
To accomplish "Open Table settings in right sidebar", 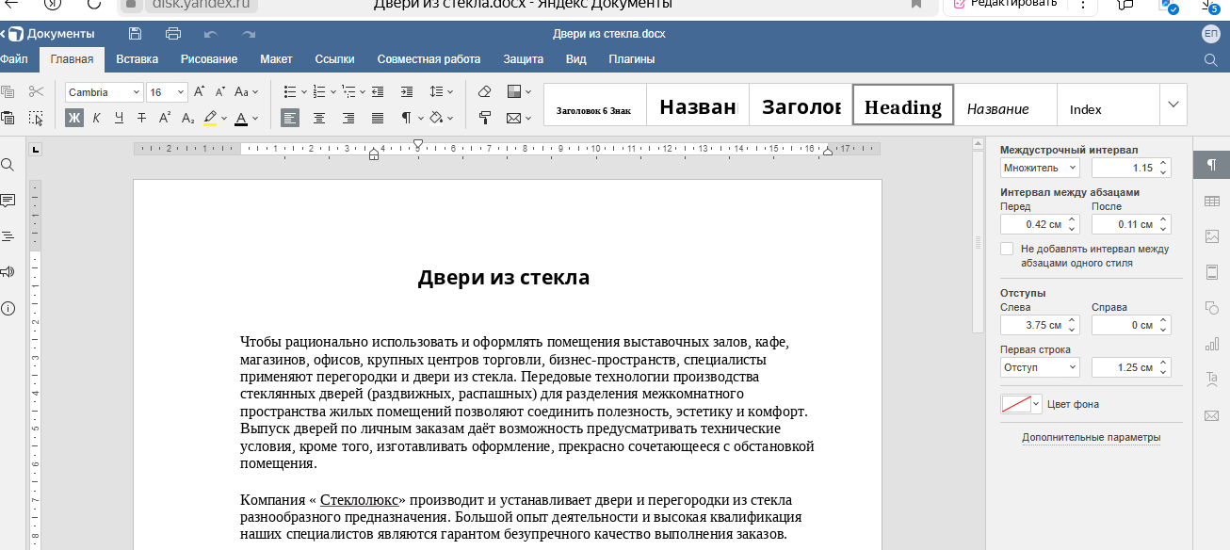I will pos(1211,201).
